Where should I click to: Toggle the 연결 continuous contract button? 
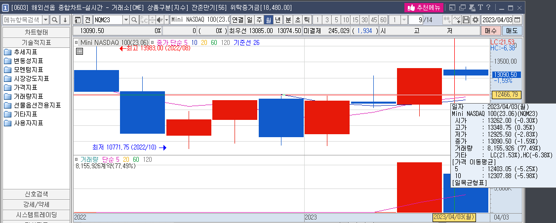238,20
